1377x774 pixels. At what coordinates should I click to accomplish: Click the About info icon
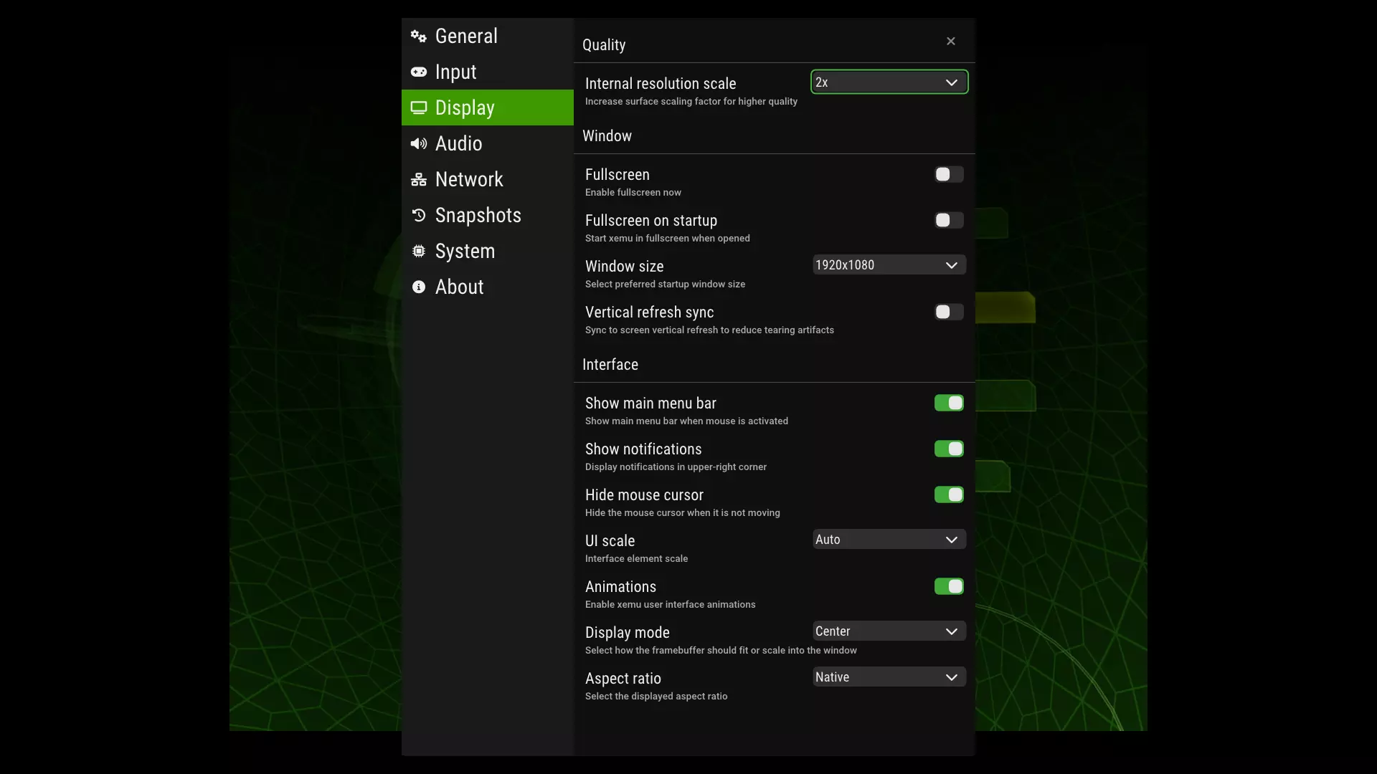(x=418, y=287)
